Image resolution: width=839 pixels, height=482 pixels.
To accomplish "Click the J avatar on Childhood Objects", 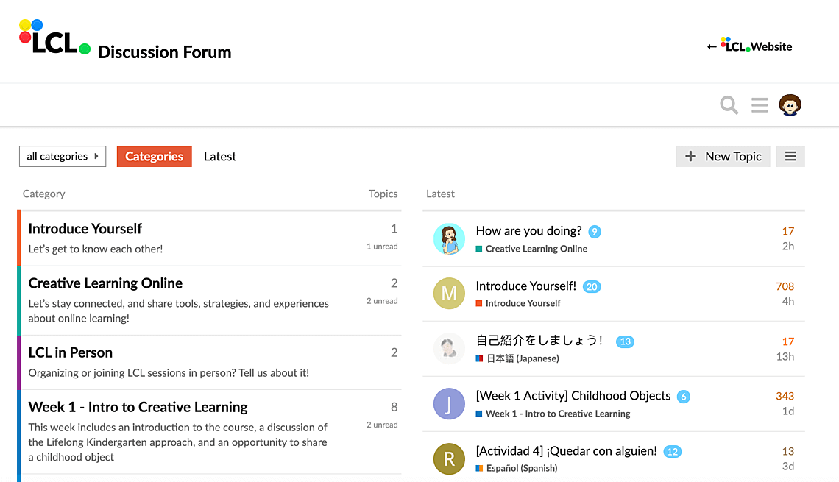I will 449,404.
